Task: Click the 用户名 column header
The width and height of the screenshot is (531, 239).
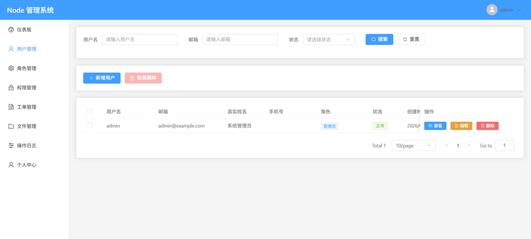Action: tap(114, 111)
